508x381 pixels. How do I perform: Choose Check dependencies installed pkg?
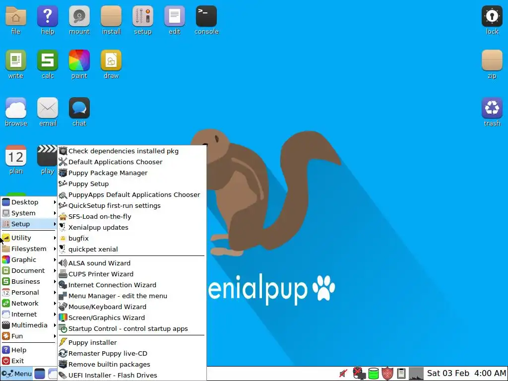(132, 151)
